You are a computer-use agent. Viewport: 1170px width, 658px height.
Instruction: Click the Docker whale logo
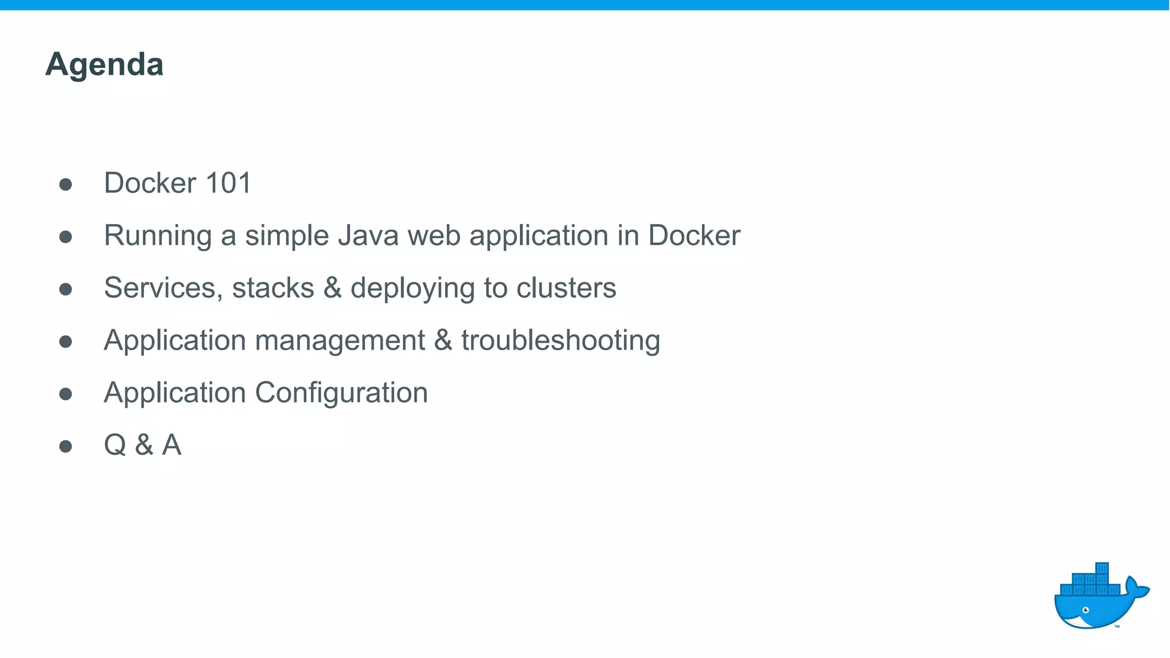1101,596
